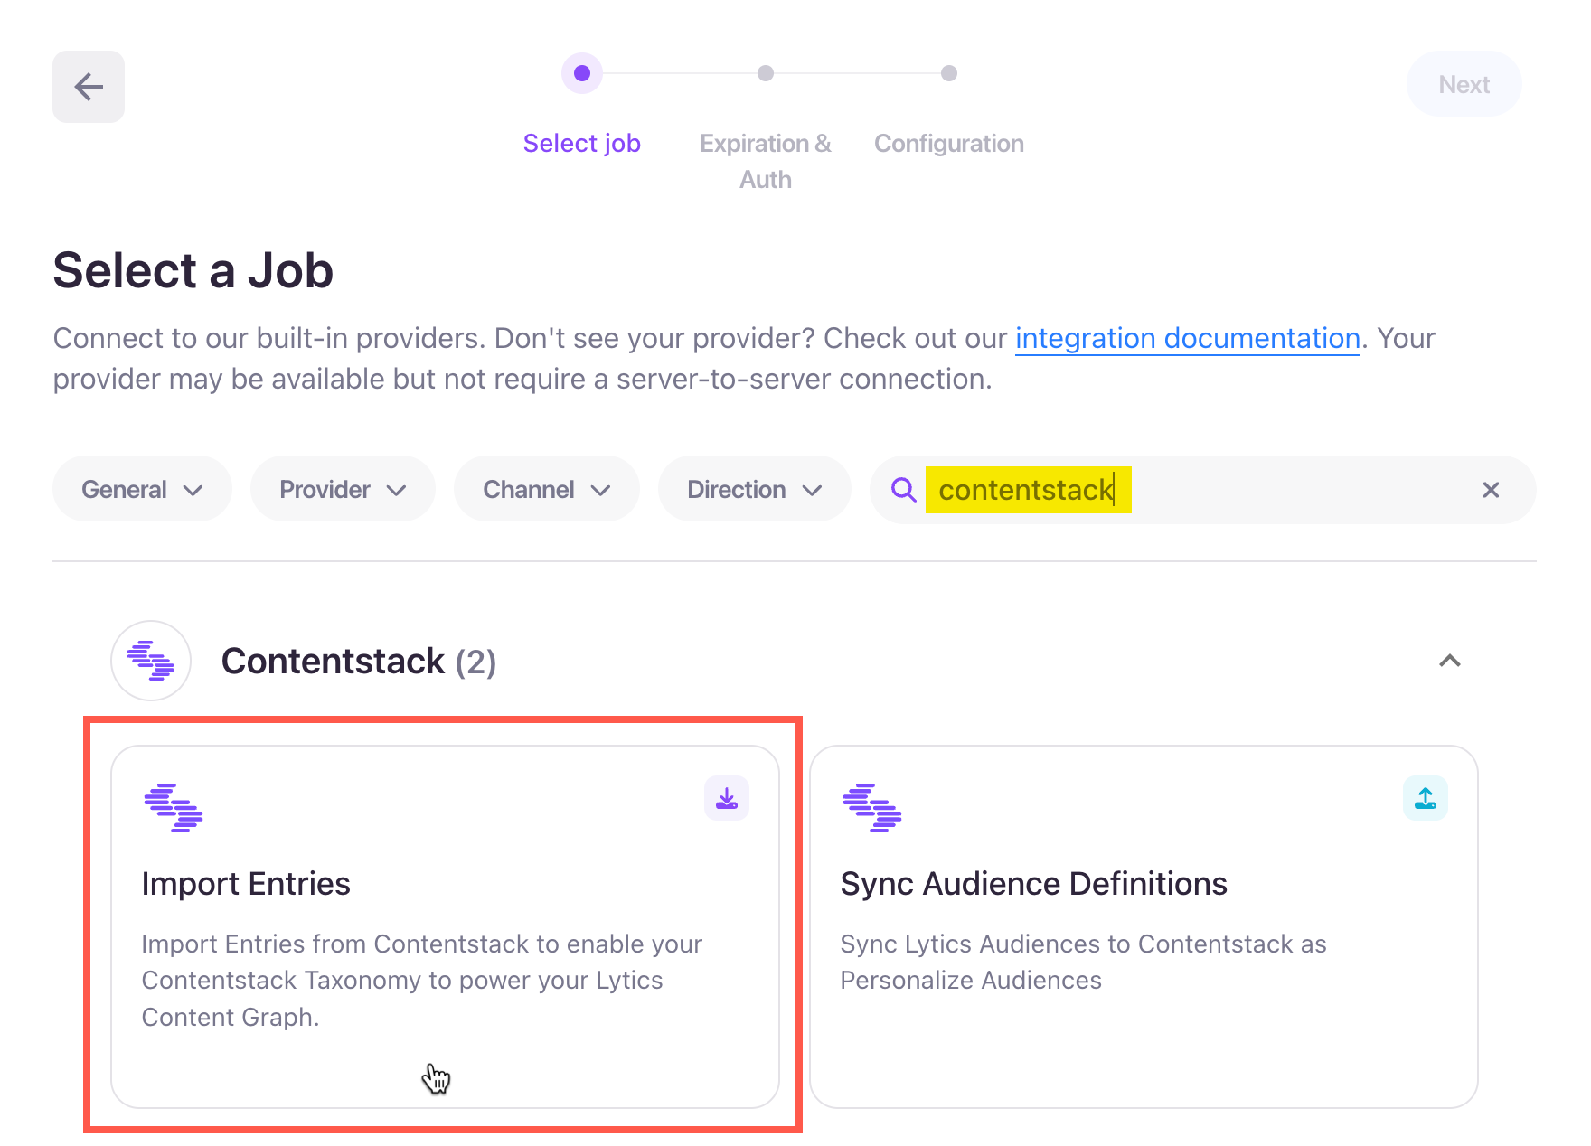Viewport: 1591px width, 1146px height.
Task: Click the Contentstack logo in Import Entries card
Action: click(x=174, y=808)
